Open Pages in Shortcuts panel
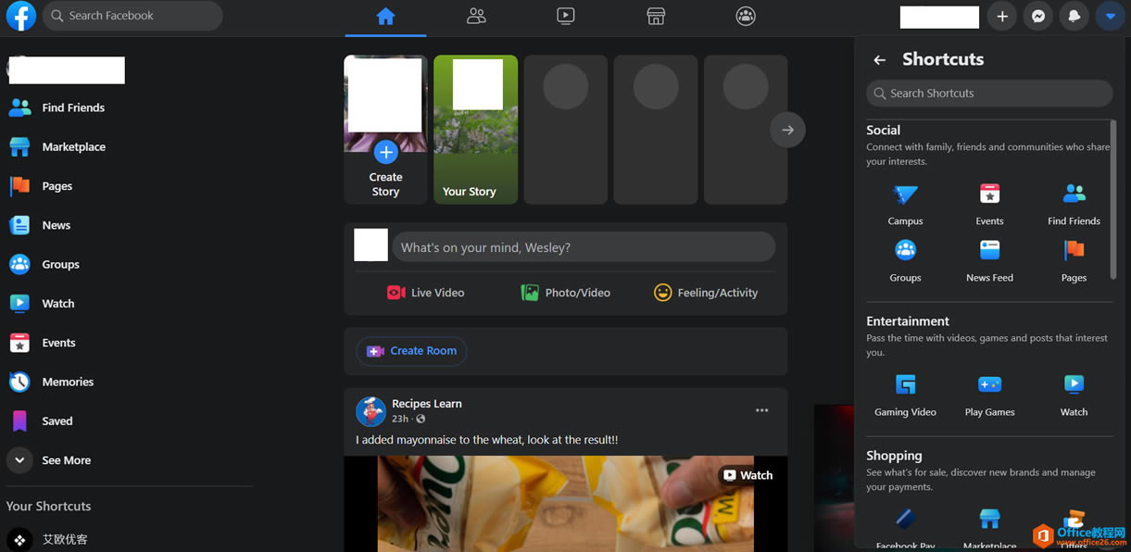Screen dimensions: 1131x552 pos(1074,261)
